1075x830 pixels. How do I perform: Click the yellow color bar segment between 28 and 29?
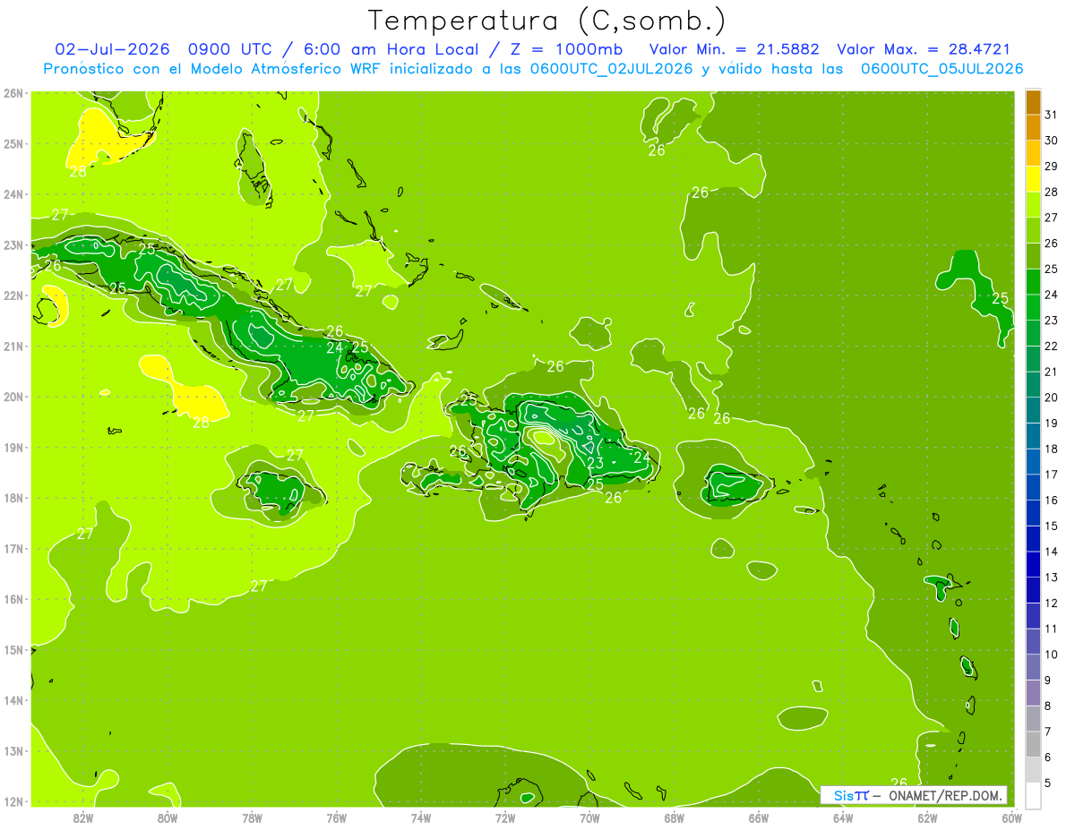1033,179
